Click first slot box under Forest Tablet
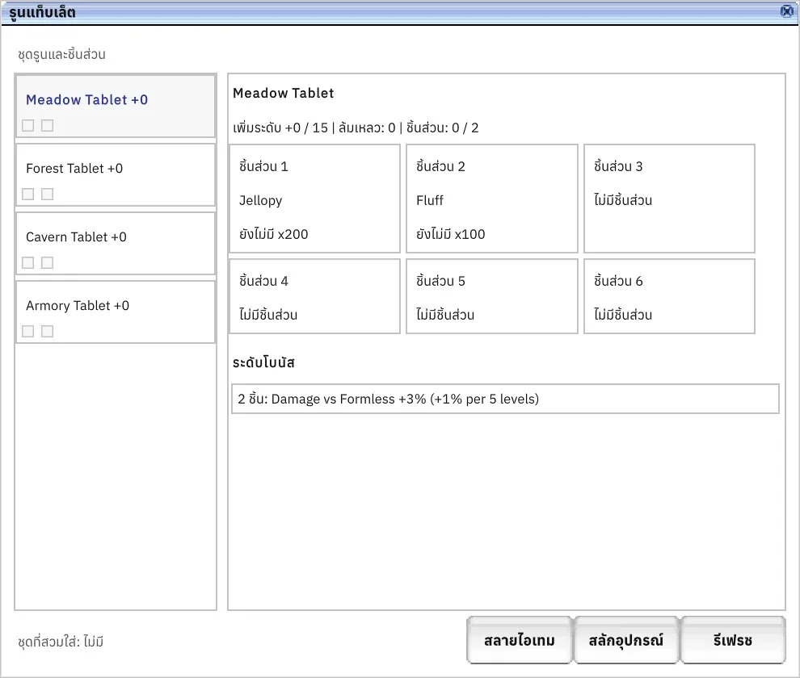This screenshot has width=800, height=678. [28, 195]
